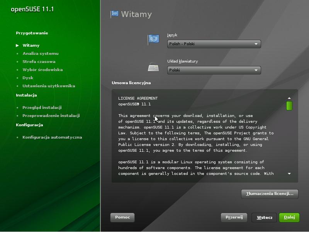Image resolution: width=309 pixels, height=232 pixels.
Task: Open the Układ klawiatury dropdown showing Polski
Action: 214,70
